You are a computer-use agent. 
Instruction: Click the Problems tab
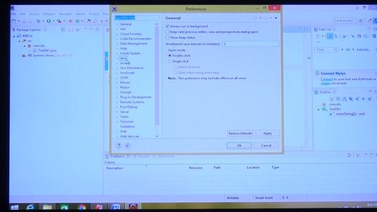click(117, 156)
